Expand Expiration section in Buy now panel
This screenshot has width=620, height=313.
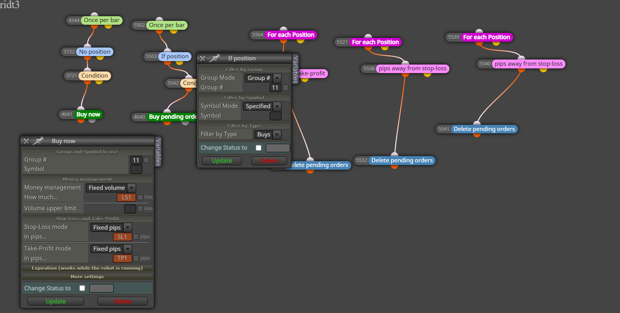click(87, 268)
